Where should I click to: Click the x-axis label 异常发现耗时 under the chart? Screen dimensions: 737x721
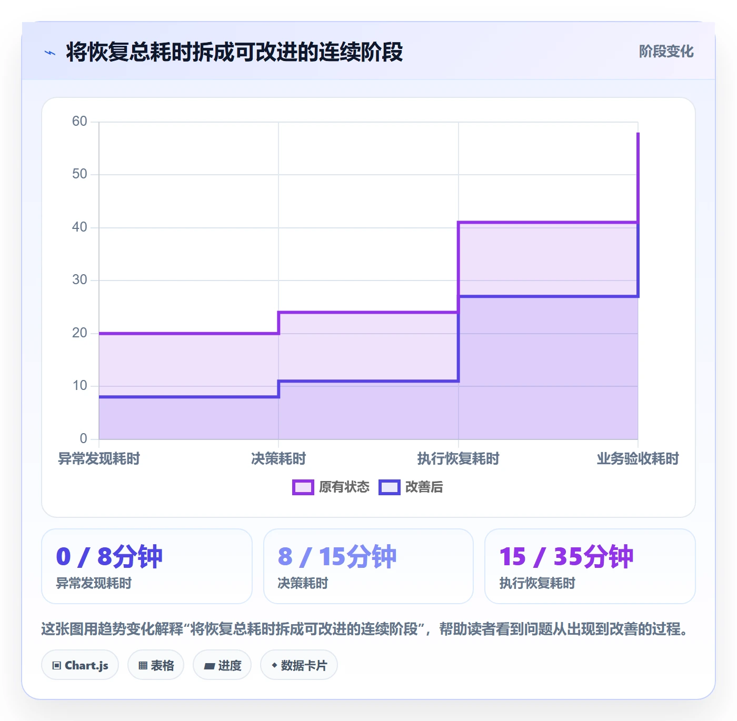click(99, 459)
